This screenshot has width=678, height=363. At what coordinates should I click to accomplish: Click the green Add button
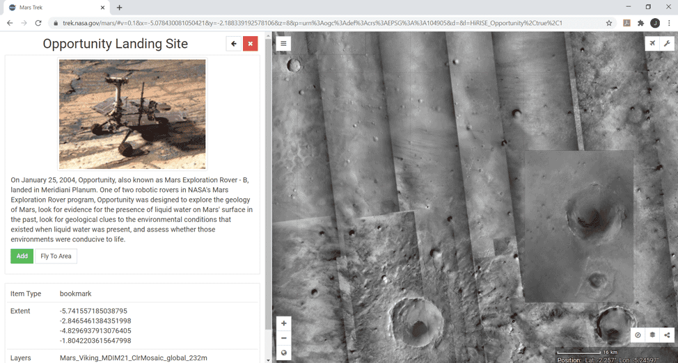point(22,256)
